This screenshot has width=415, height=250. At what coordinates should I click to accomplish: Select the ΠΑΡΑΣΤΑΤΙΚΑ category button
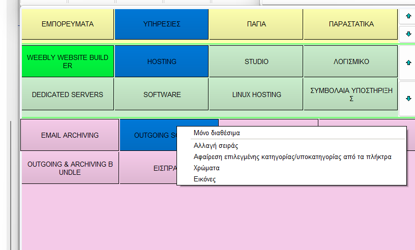(351, 24)
